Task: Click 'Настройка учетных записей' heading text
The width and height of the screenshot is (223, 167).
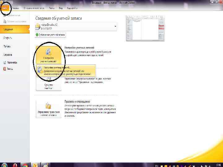Action: point(79,48)
